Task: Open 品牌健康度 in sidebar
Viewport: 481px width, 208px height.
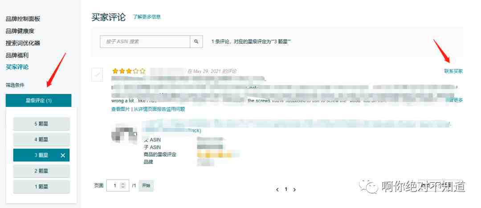Action: click(20, 31)
